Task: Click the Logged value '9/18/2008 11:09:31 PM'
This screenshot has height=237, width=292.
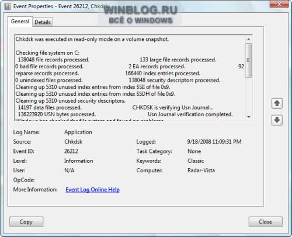Action: click(214, 142)
